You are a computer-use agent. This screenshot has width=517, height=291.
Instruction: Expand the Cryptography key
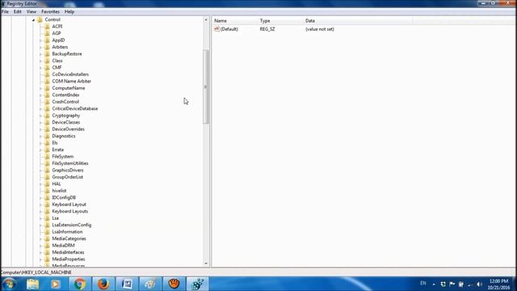point(40,116)
